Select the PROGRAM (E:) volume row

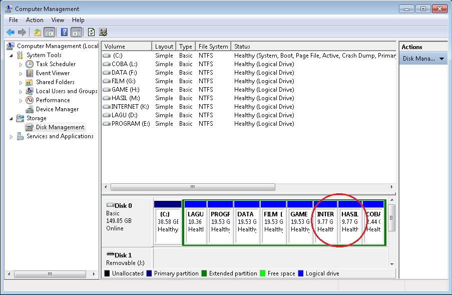(249, 123)
